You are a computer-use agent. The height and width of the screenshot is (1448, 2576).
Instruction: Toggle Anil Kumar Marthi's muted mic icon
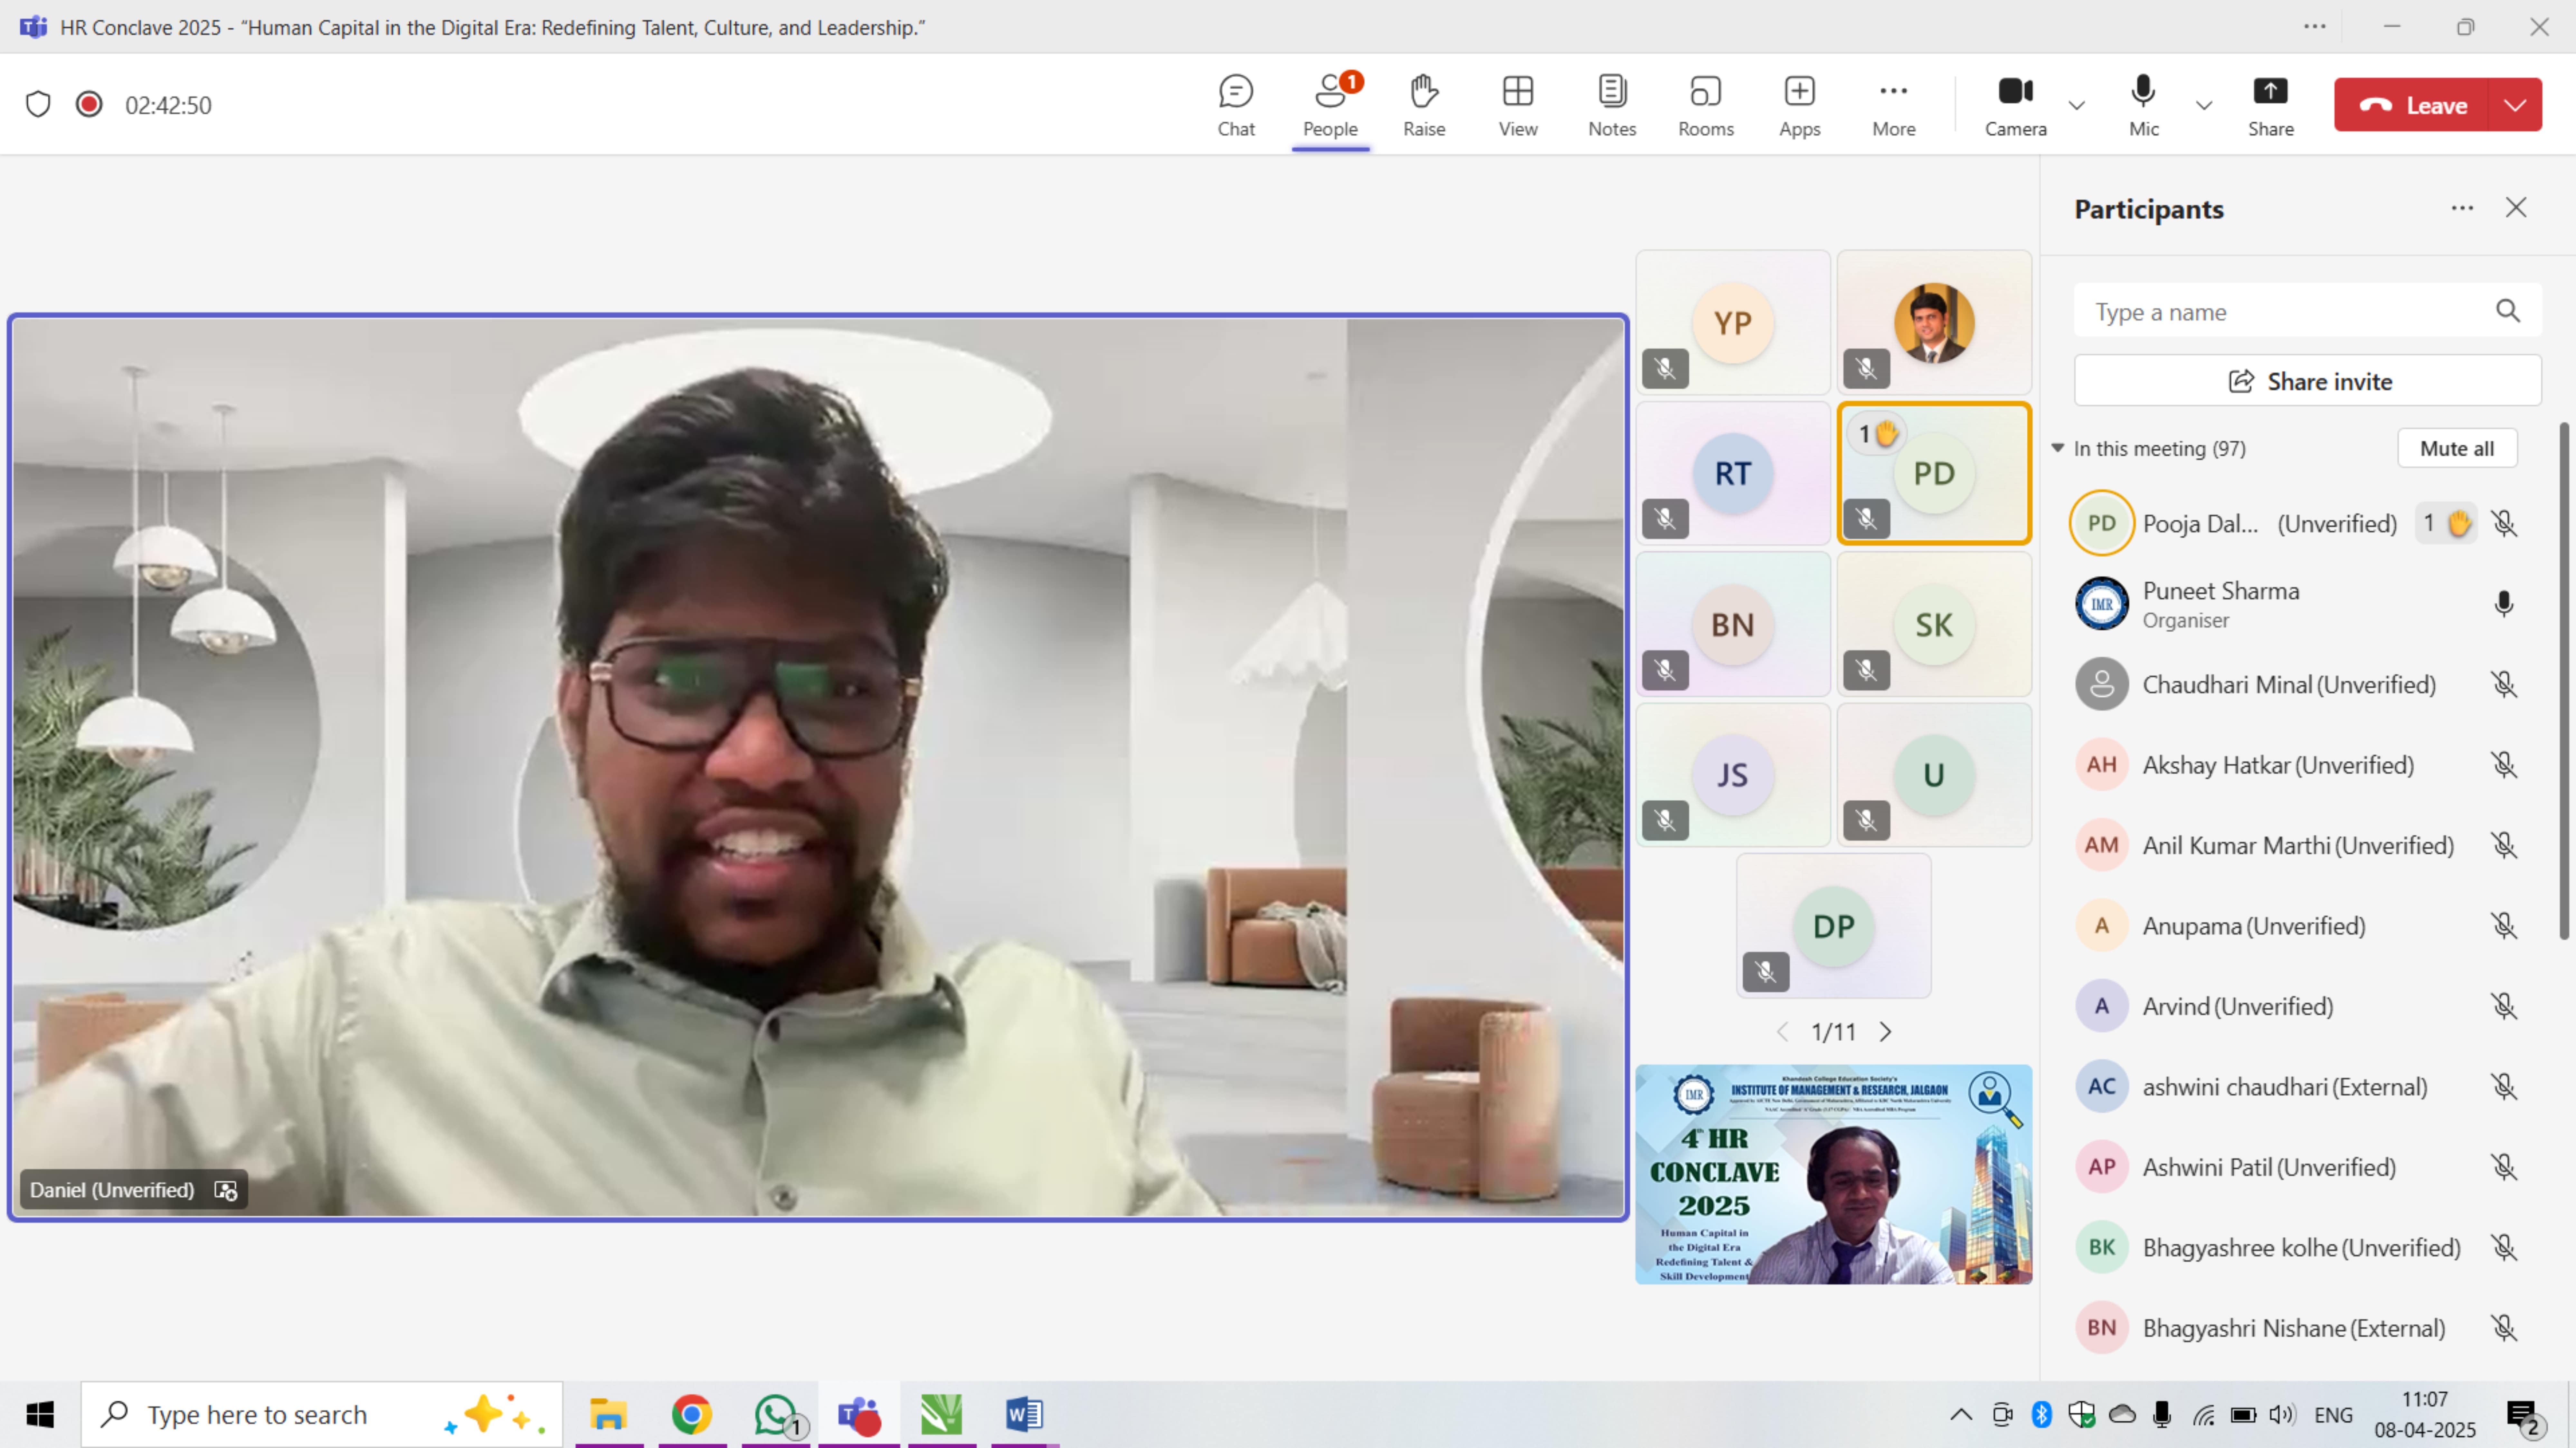[x=2504, y=845]
